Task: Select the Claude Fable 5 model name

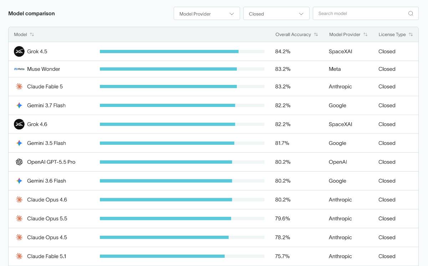Action: 45,87
